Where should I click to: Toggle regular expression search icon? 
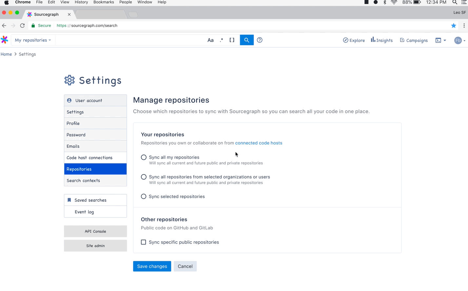pos(221,40)
